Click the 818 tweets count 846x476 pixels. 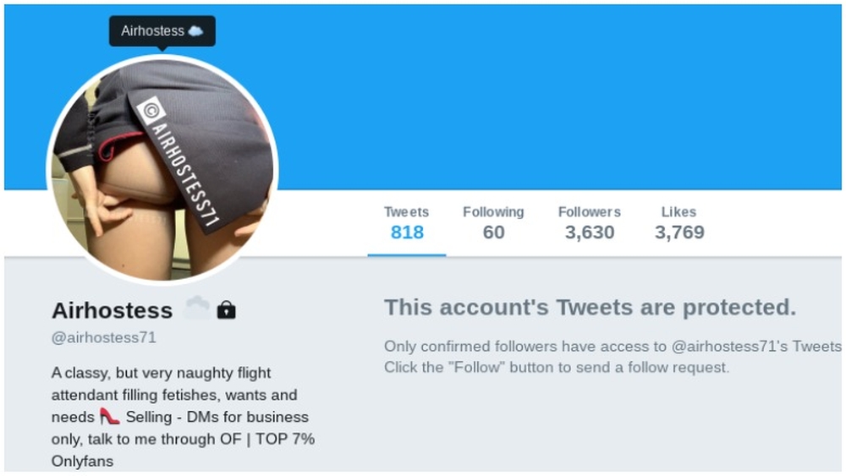coord(407,233)
